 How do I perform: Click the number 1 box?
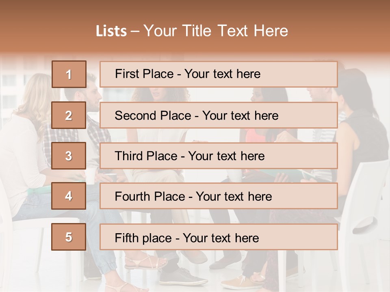[x=69, y=74]
